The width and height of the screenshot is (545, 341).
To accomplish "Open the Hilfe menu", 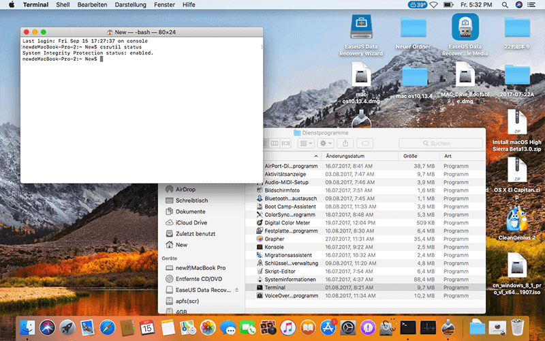I will 189,5.
